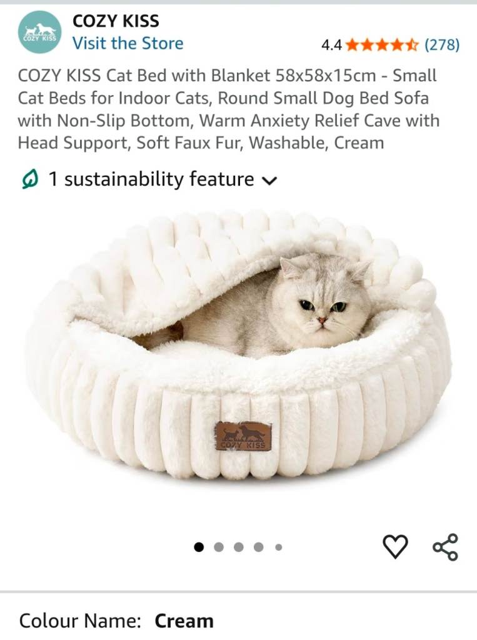Click the 4.4 rating number
Screen dimensions: 477x640
(331, 45)
